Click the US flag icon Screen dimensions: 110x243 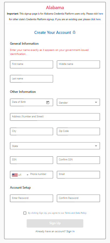tap(15, 175)
